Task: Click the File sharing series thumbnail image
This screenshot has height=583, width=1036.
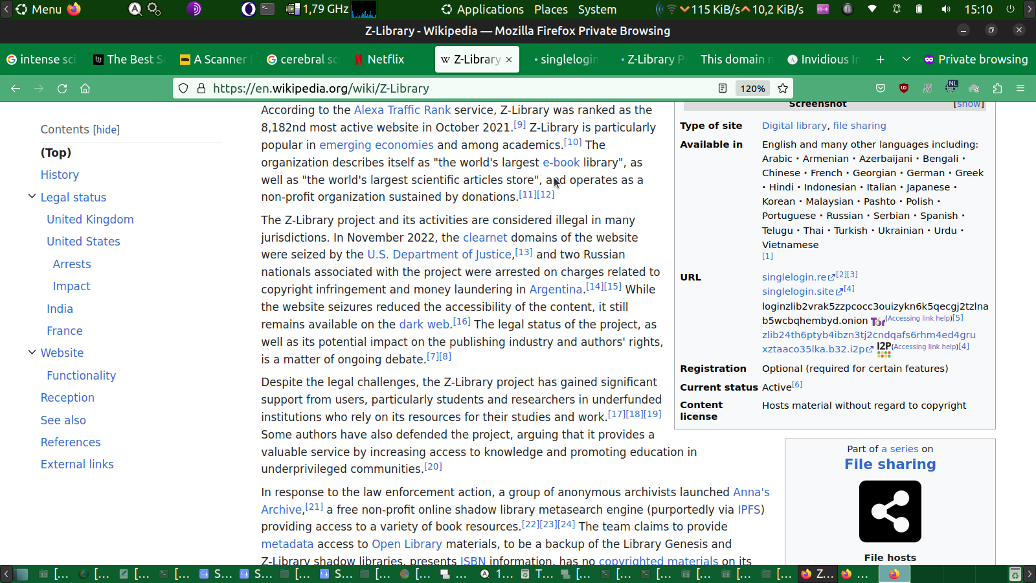Action: (x=890, y=511)
